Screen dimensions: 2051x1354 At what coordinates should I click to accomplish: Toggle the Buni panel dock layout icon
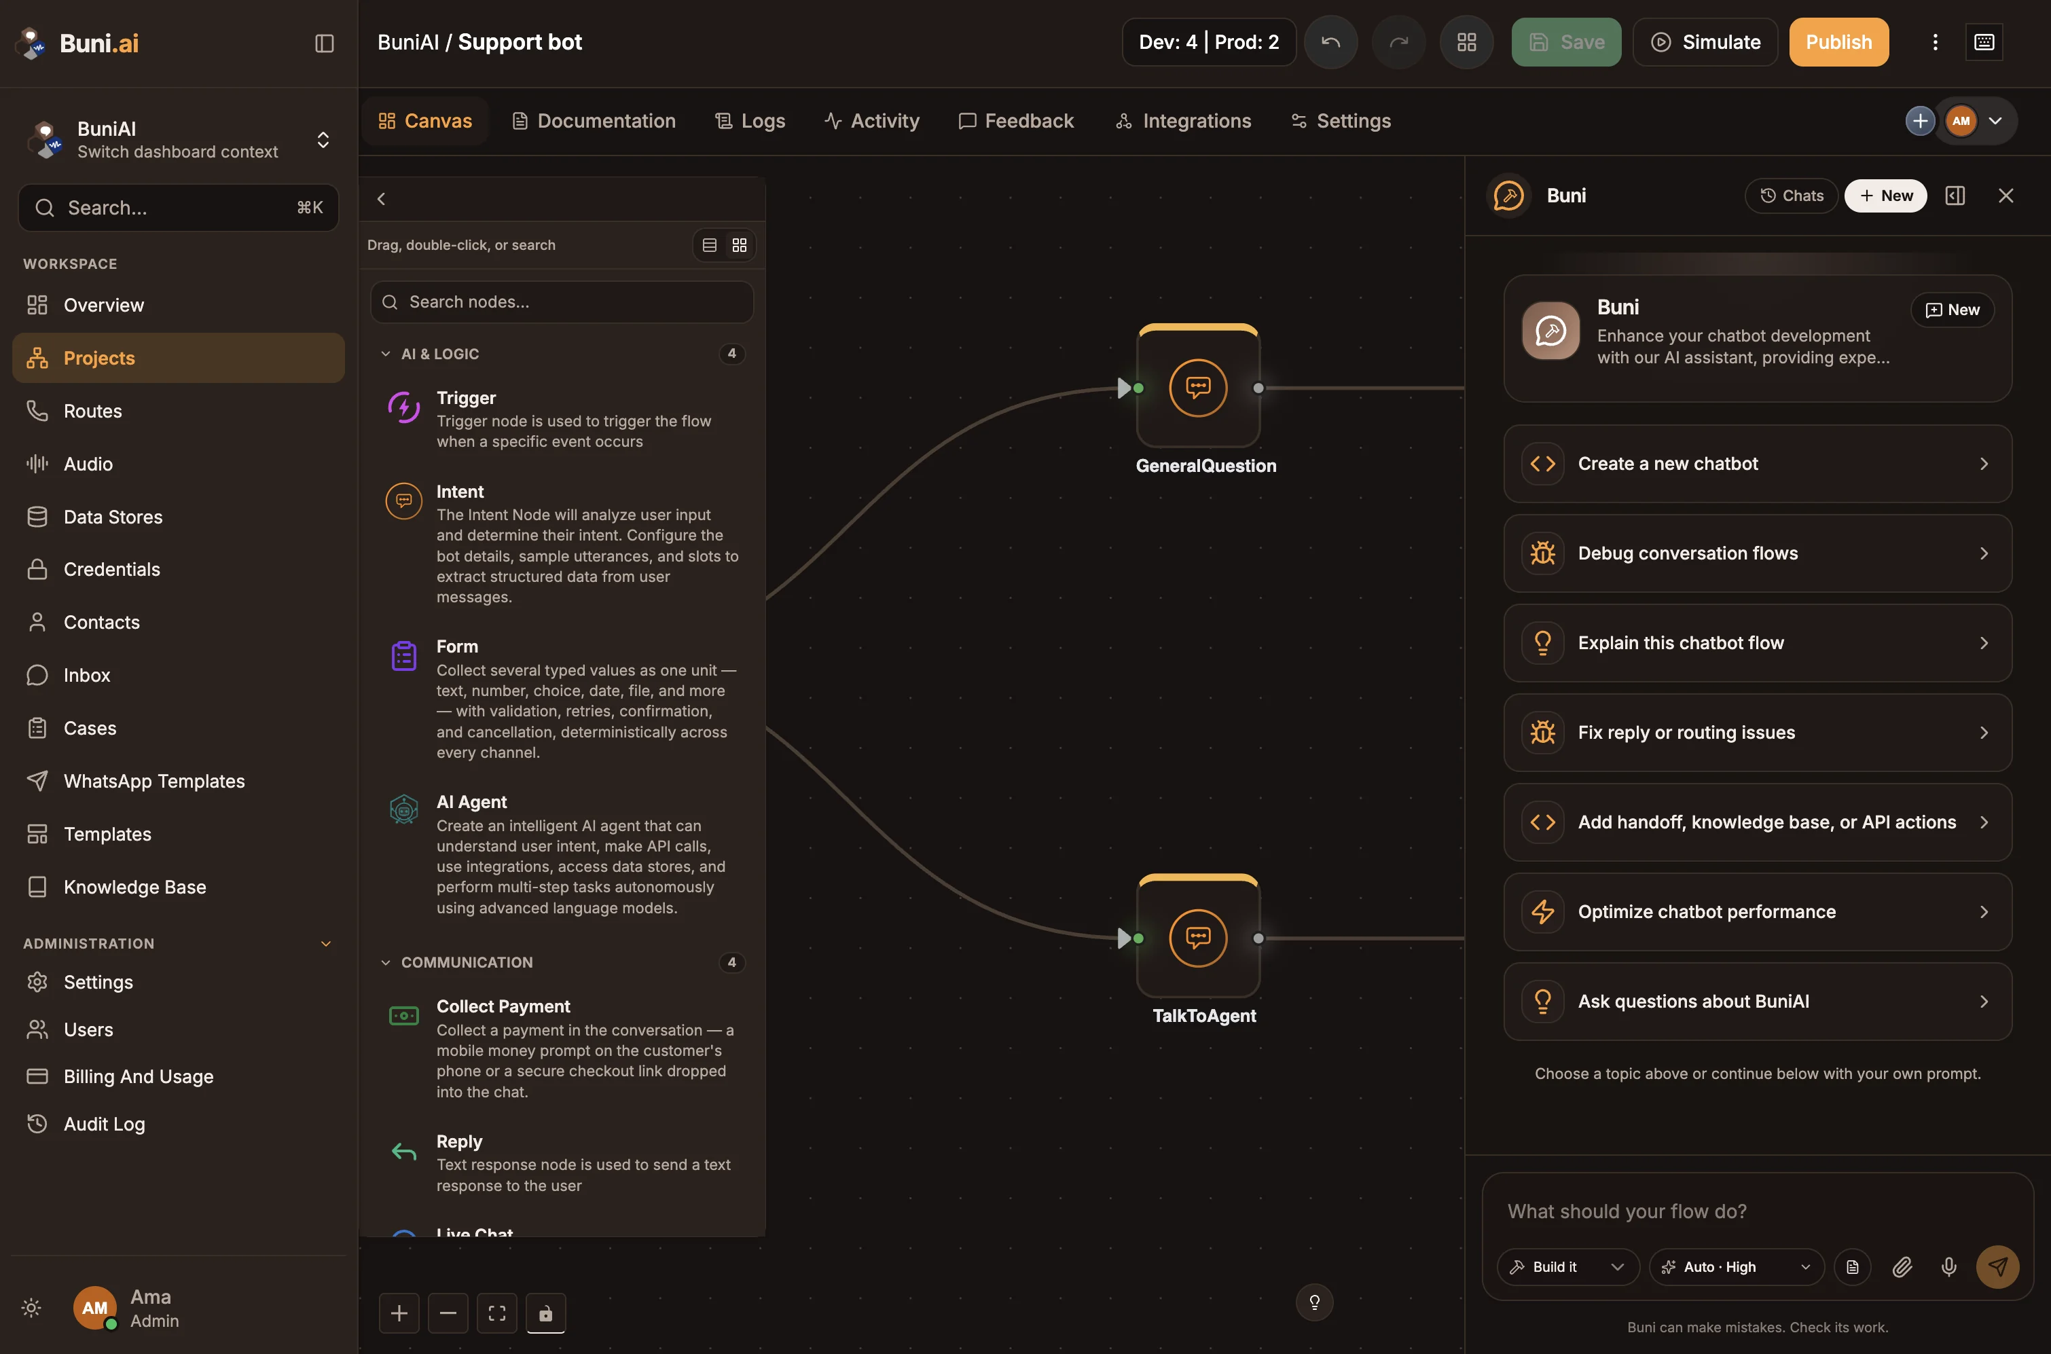1955,196
